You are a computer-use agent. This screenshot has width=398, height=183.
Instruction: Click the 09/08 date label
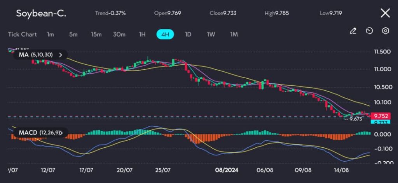pyautogui.click(x=303, y=170)
